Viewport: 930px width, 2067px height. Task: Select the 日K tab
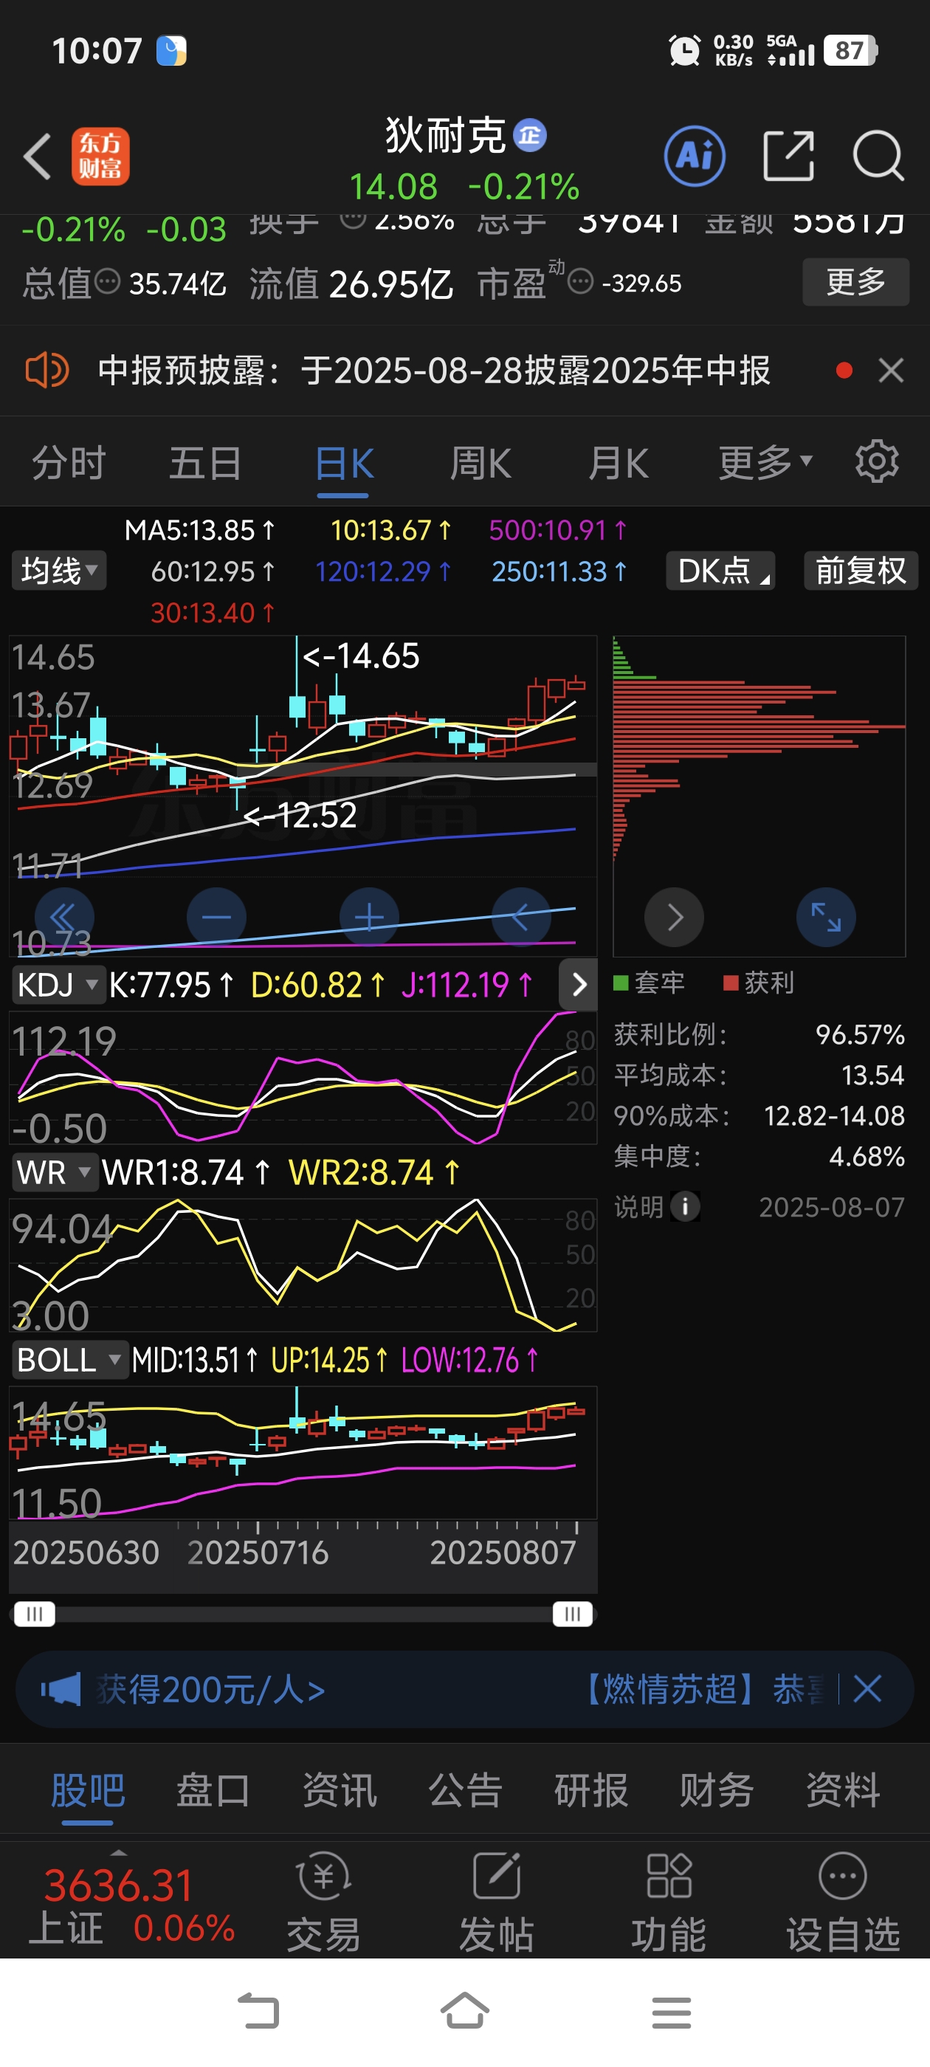click(x=344, y=463)
